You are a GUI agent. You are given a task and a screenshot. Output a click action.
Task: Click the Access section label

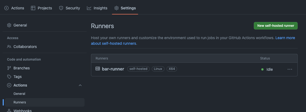13,38
